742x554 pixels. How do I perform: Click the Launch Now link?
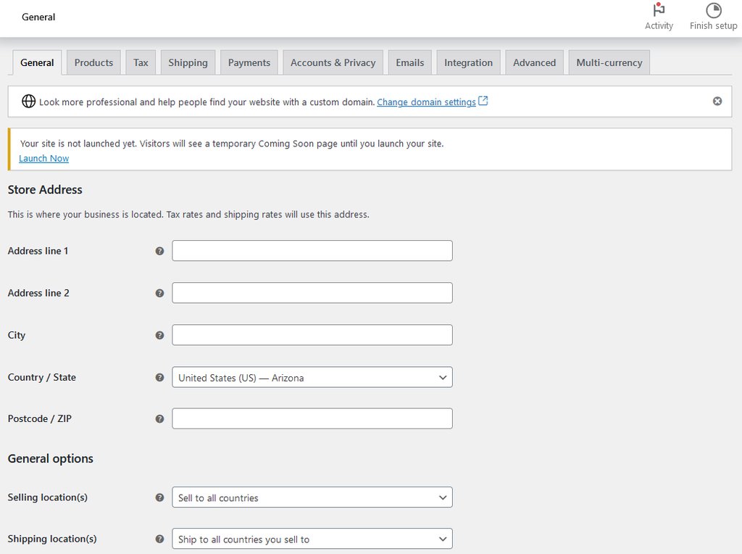[44, 158]
